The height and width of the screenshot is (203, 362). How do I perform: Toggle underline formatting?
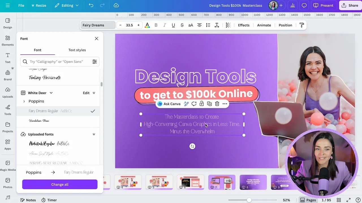pos(173,25)
